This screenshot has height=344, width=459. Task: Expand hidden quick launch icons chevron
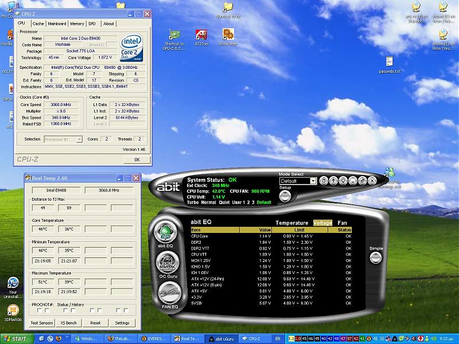pyautogui.click(x=67, y=337)
